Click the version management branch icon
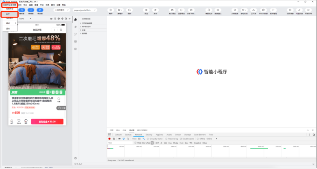The width and height of the screenshot is (317, 169). [273, 10]
